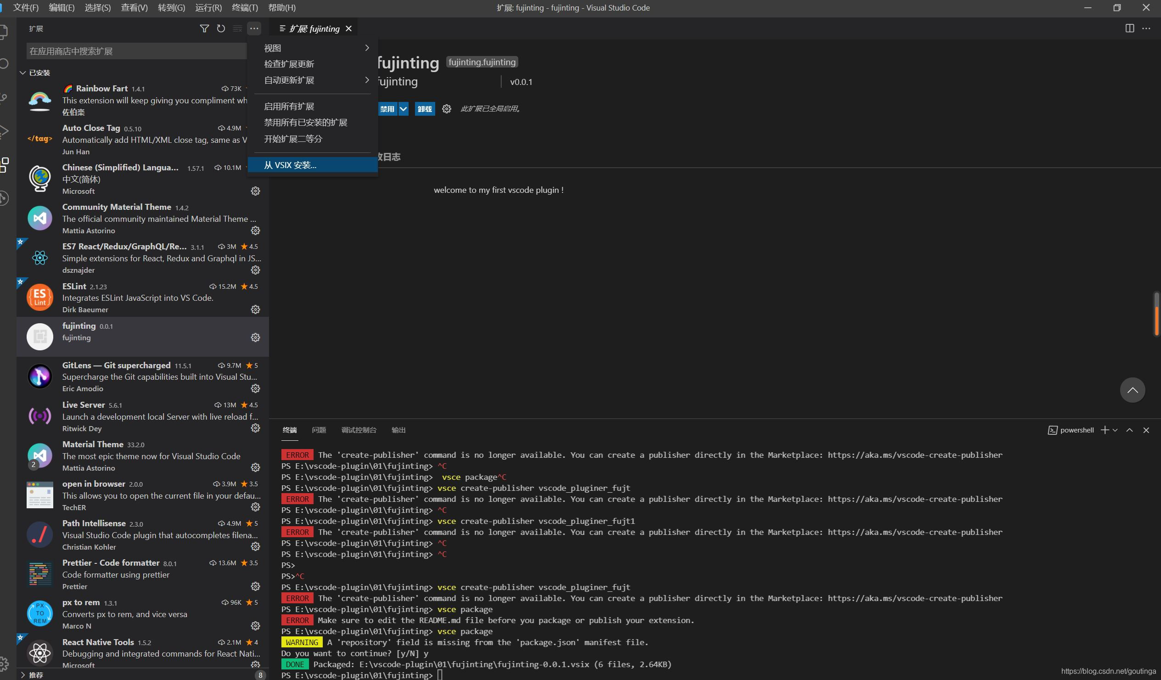Open the 文件(F) menu
1161x680 pixels.
[26, 8]
